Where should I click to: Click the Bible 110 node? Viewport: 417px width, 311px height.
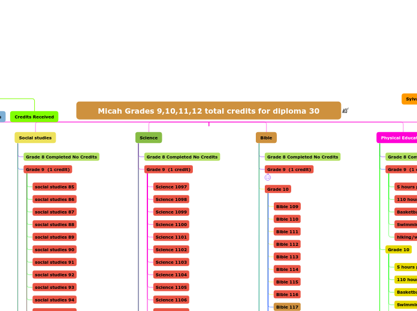[x=287, y=219]
